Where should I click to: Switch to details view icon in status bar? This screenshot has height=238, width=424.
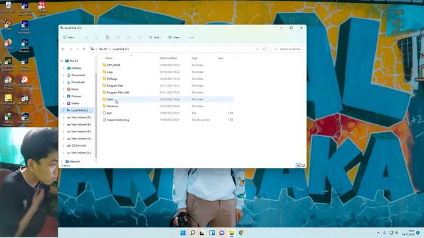click(x=298, y=165)
